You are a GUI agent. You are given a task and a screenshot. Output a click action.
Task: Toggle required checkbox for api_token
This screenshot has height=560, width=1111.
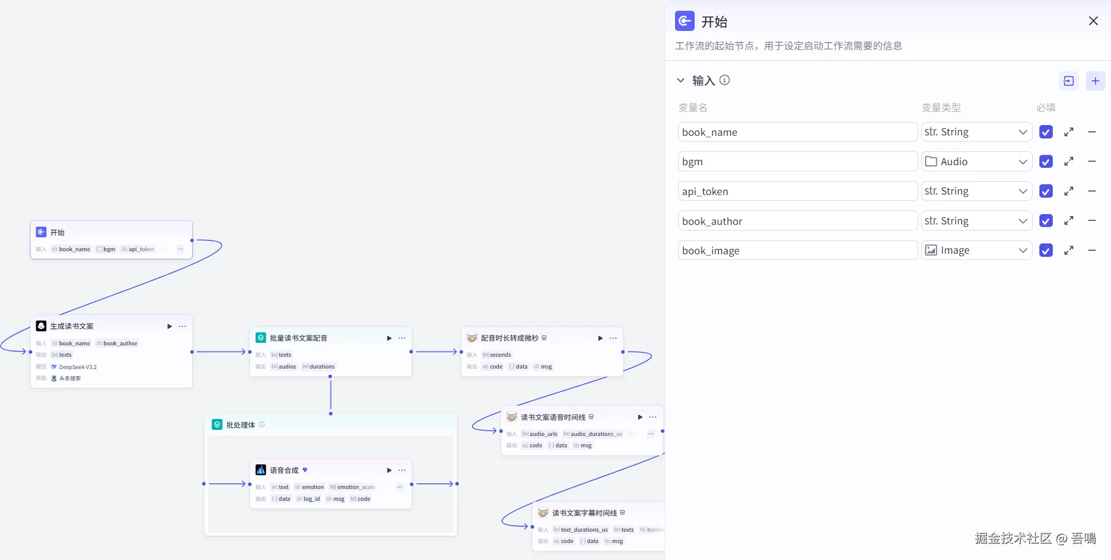coord(1046,191)
